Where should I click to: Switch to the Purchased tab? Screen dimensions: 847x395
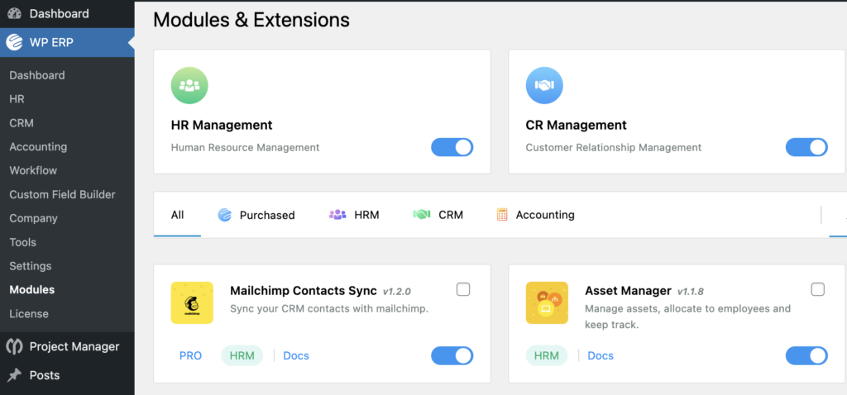[x=256, y=216]
